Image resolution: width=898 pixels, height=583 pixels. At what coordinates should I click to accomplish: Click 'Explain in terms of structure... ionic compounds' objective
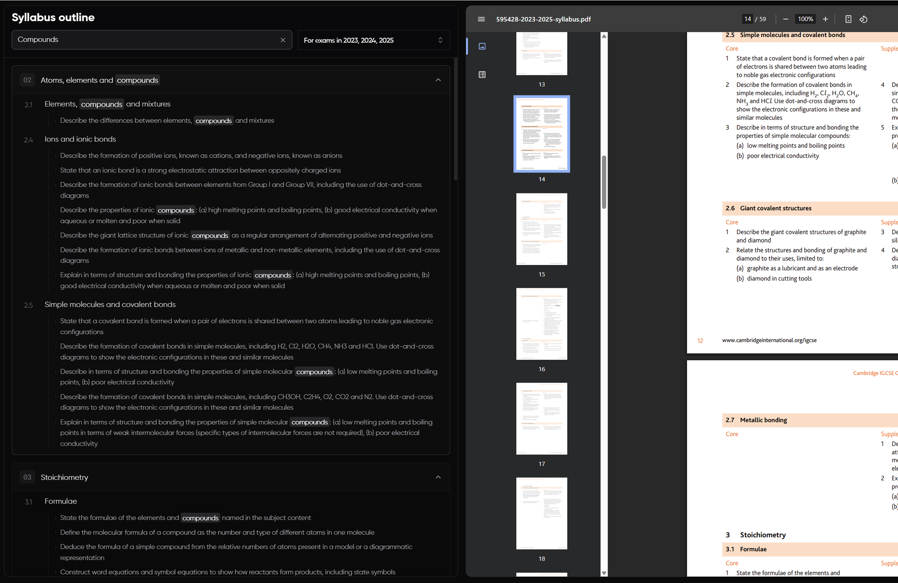tap(245, 280)
